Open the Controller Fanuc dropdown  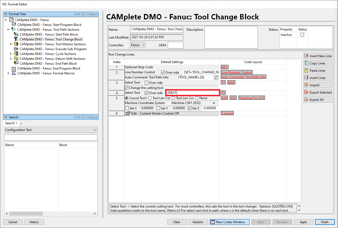pyautogui.click(x=138, y=45)
